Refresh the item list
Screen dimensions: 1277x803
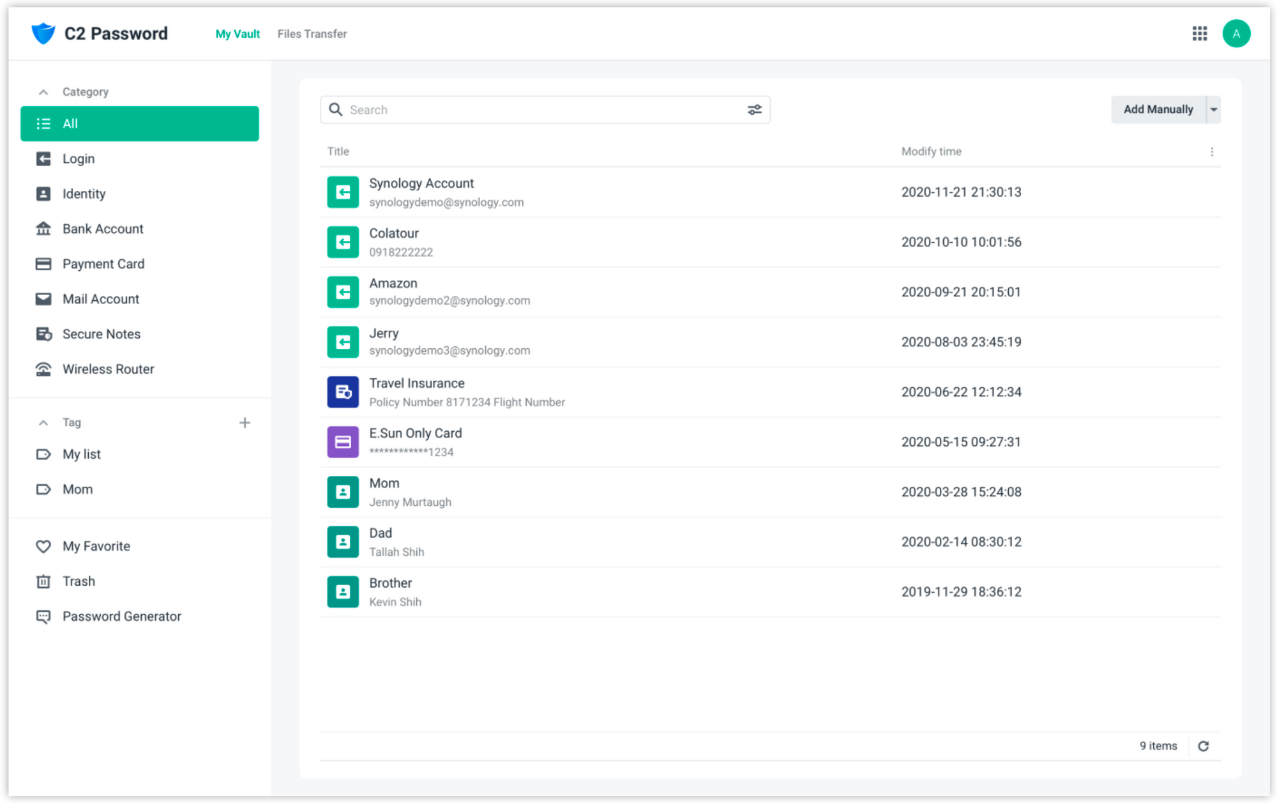click(1203, 746)
